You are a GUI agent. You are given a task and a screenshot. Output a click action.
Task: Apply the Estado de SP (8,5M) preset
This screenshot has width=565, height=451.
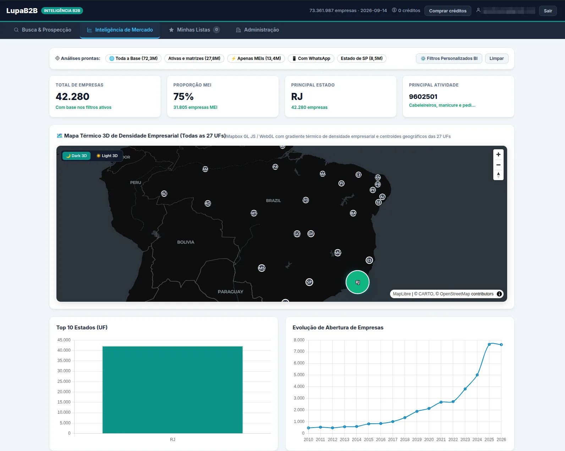pos(362,59)
